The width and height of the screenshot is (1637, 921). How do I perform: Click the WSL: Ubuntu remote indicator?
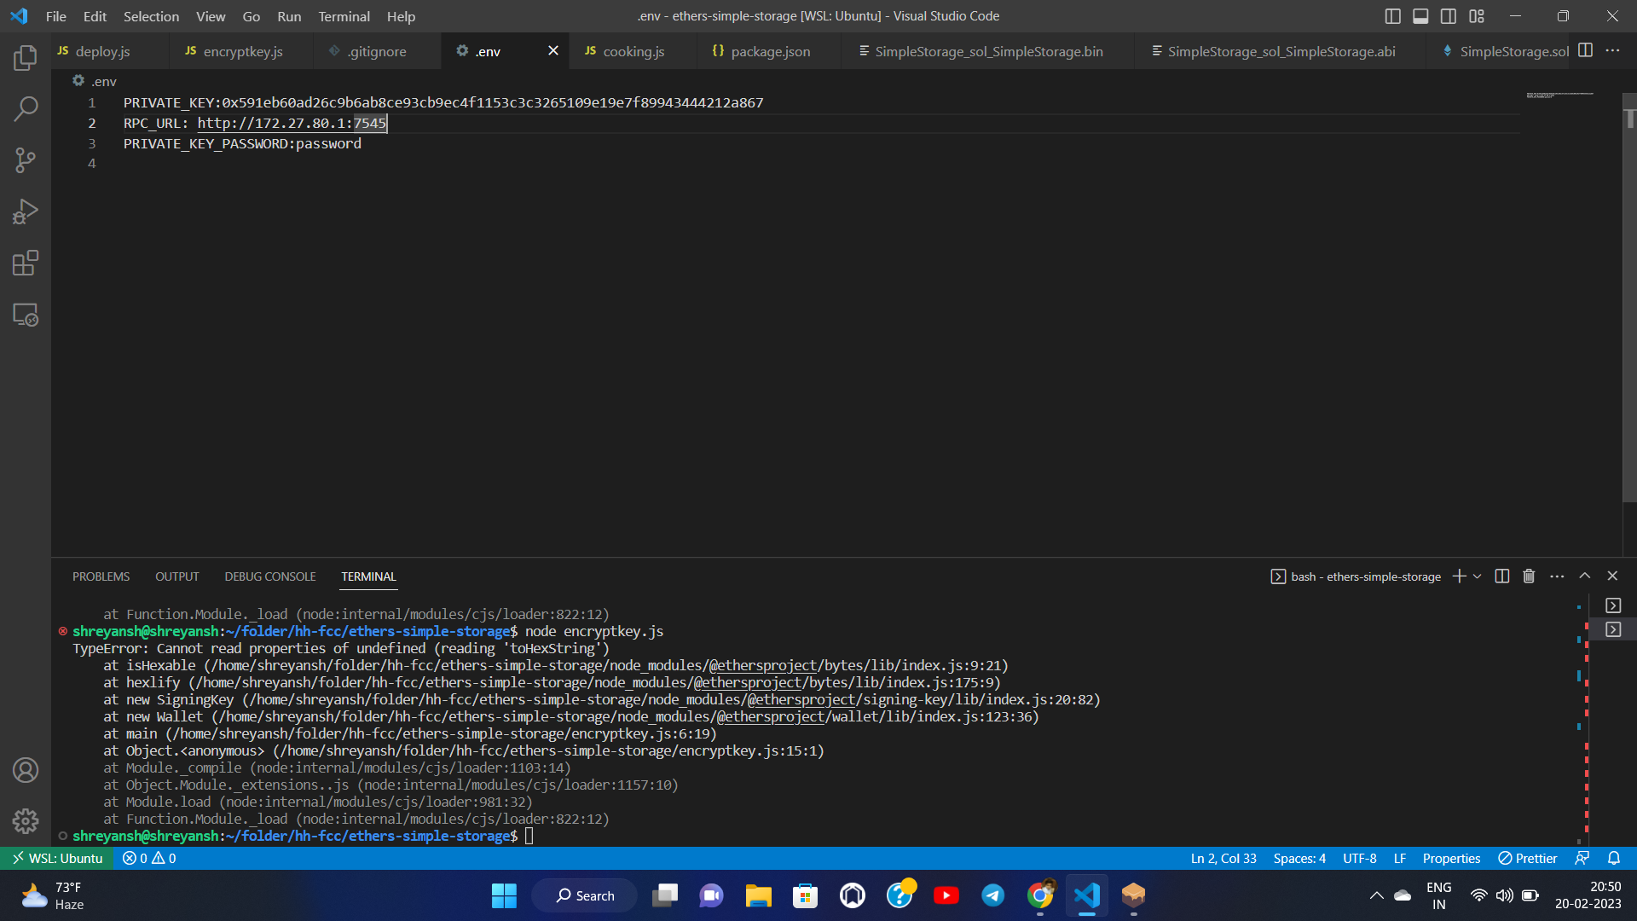click(x=57, y=858)
